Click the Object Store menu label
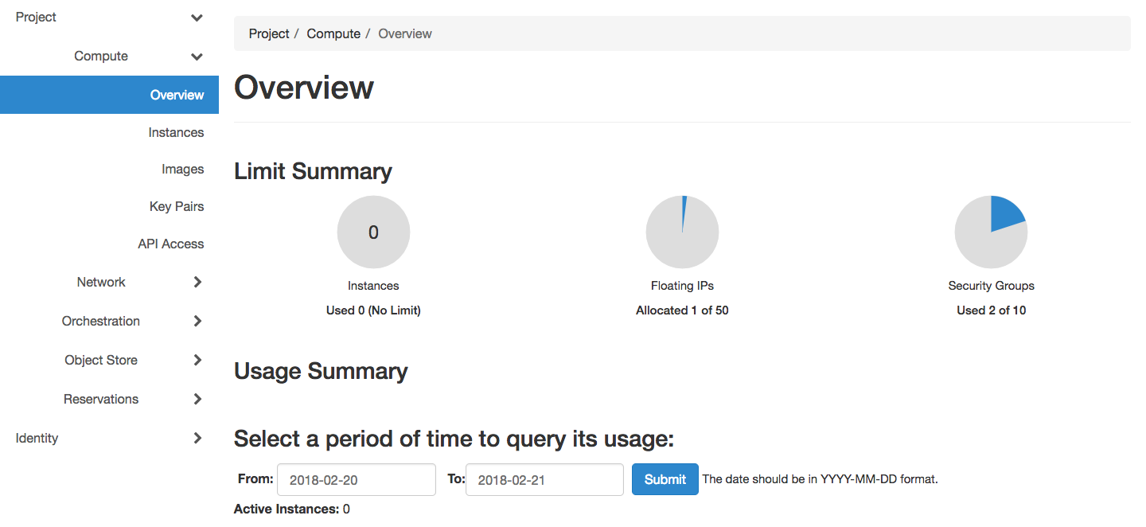The height and width of the screenshot is (527, 1146). 101,360
